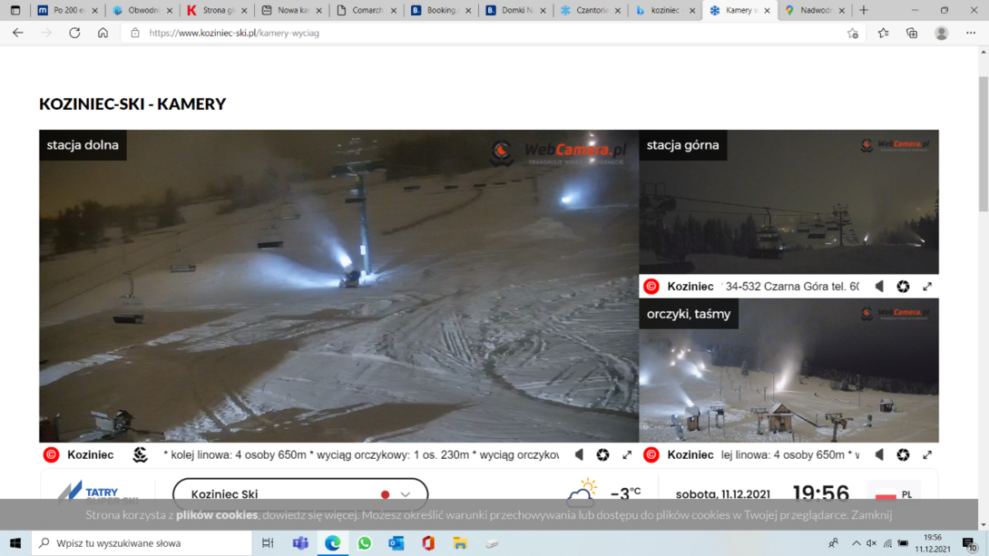Click the address bar URL
The image size is (989, 556).
pos(234,33)
